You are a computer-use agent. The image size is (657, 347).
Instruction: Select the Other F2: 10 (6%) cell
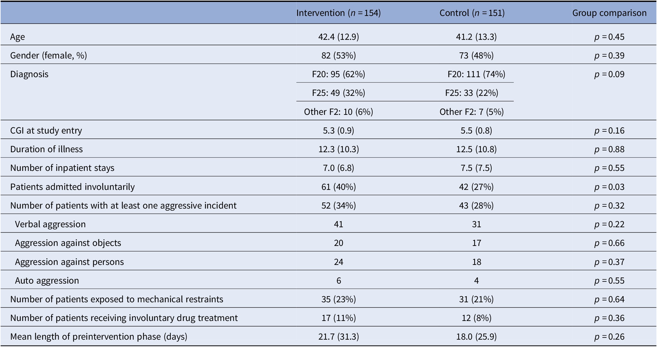[338, 112]
